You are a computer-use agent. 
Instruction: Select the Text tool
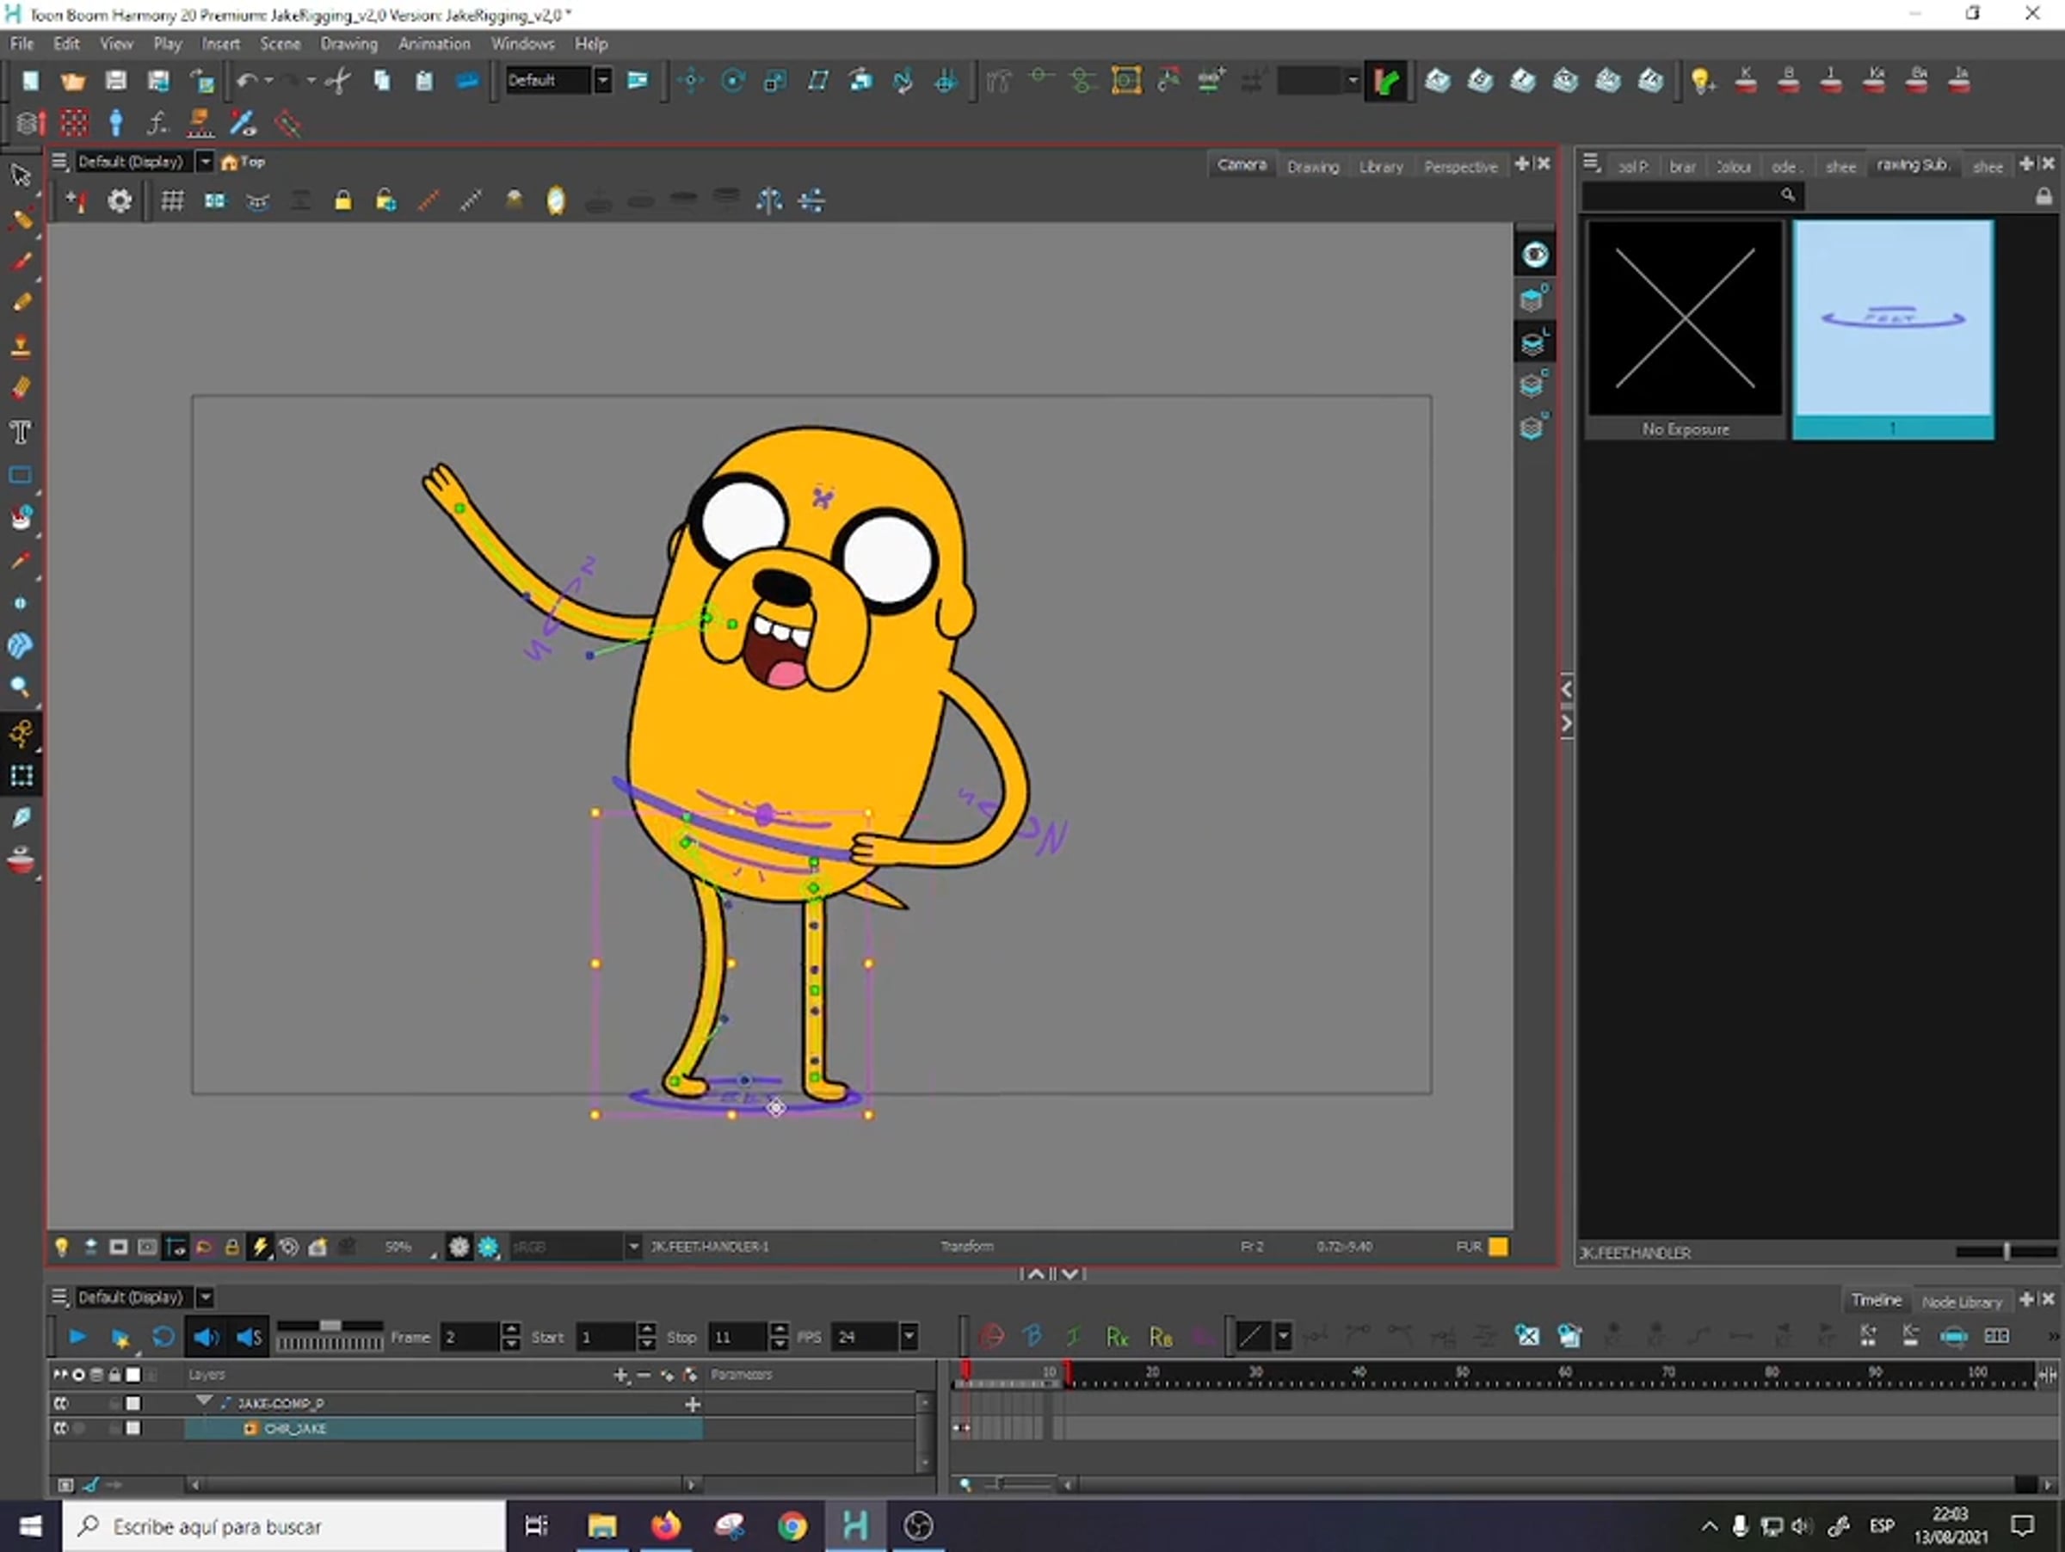click(21, 431)
